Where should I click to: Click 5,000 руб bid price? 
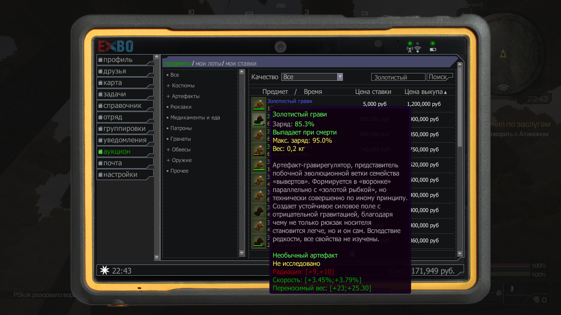tap(375, 104)
